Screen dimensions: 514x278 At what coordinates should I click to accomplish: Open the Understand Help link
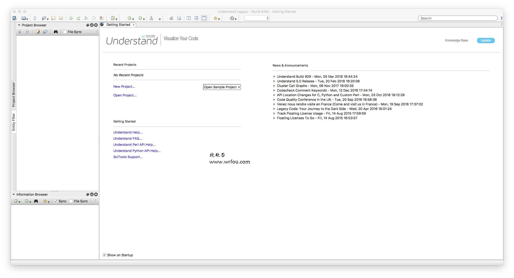[128, 132]
